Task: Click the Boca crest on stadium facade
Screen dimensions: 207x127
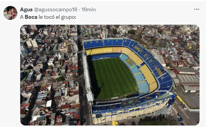Action: 131,102
